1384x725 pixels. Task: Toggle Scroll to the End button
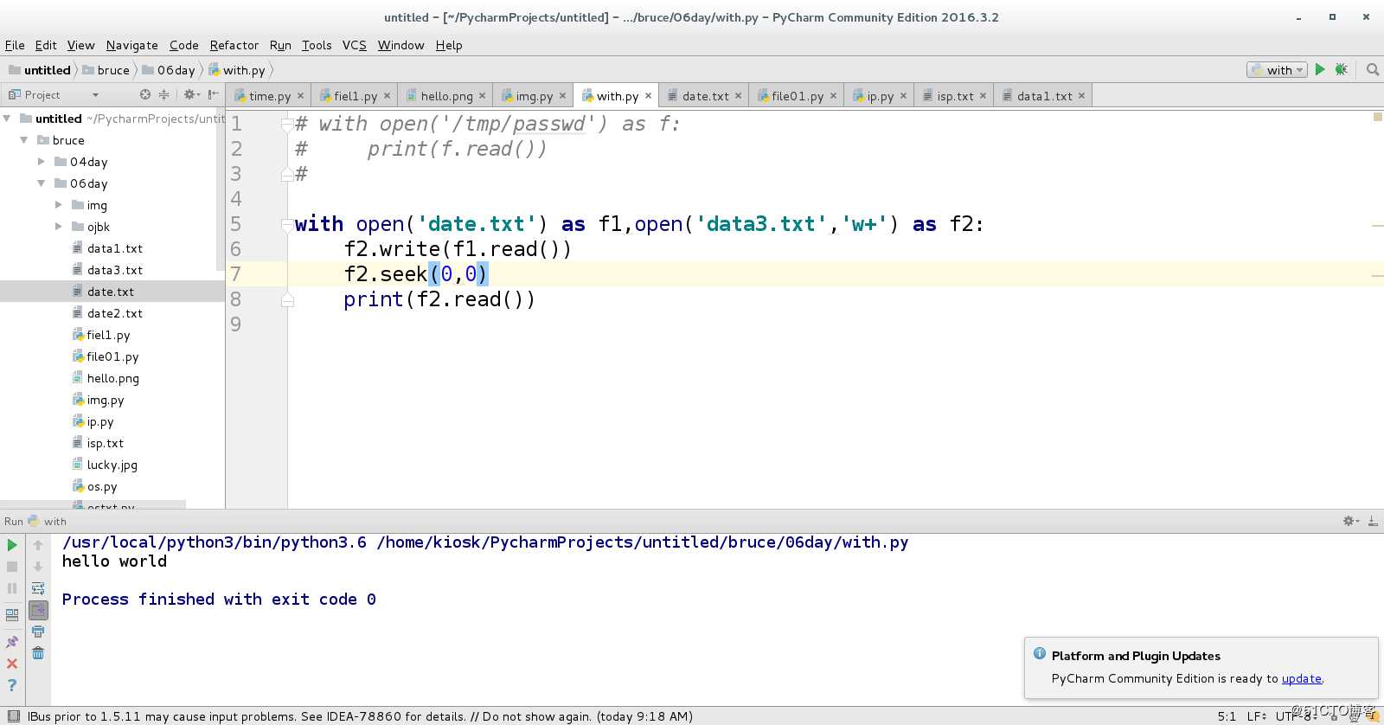click(x=38, y=610)
